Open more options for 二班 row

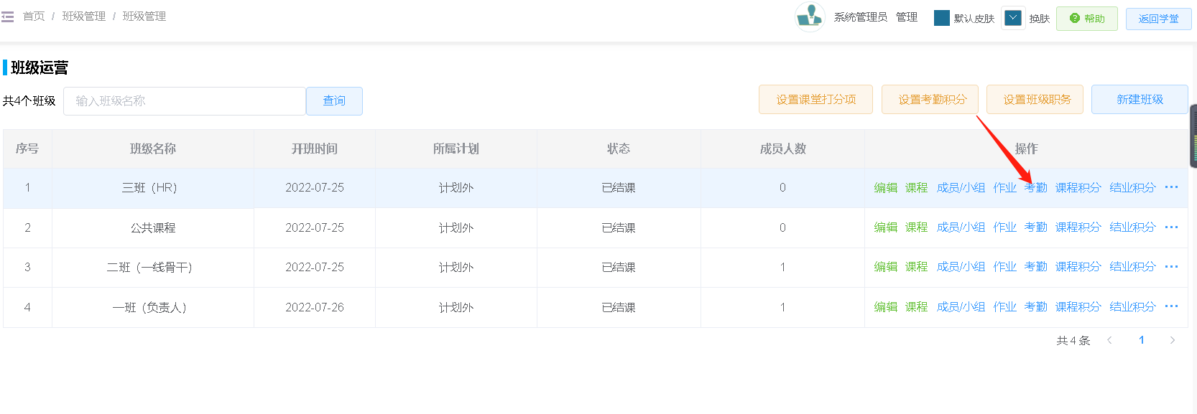[1171, 267]
